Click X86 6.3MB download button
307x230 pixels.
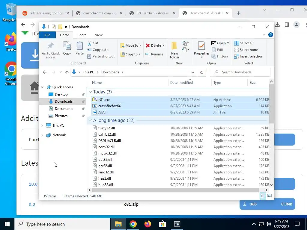click(x=267, y=204)
